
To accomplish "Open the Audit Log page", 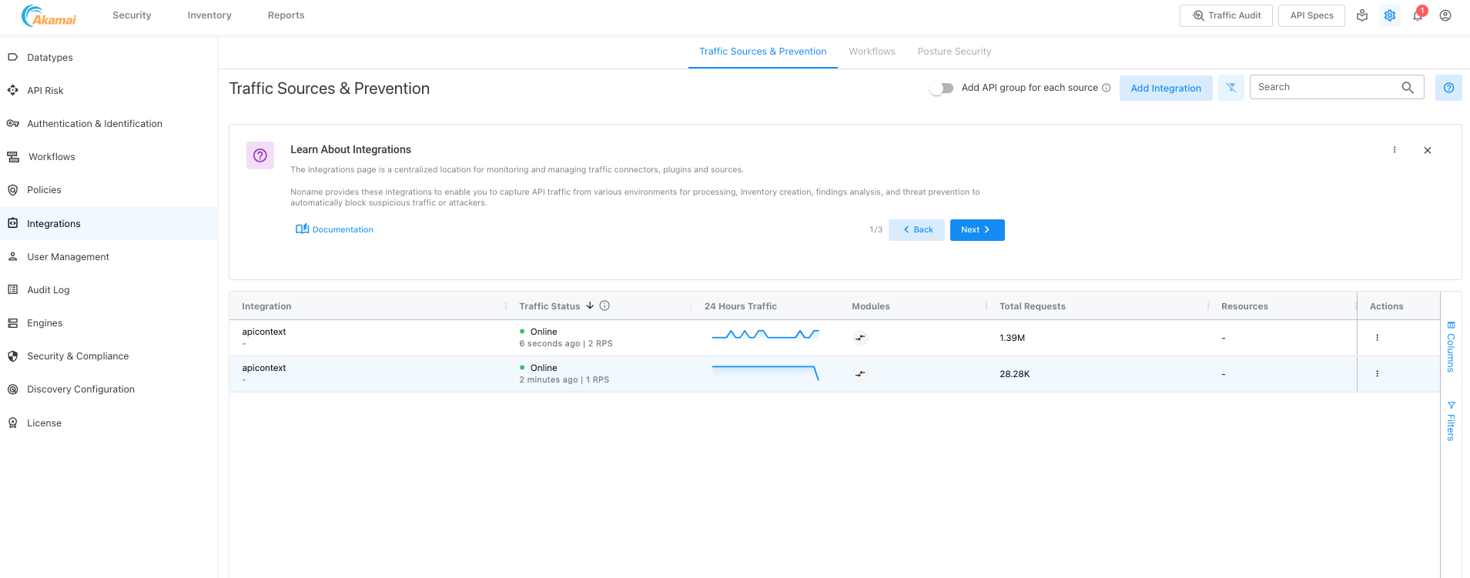I will [48, 289].
